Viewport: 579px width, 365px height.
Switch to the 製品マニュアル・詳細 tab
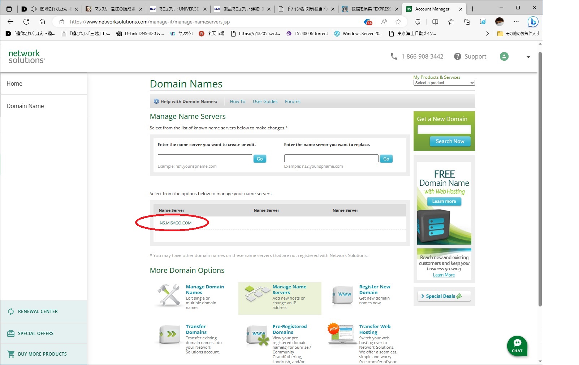tap(242, 9)
